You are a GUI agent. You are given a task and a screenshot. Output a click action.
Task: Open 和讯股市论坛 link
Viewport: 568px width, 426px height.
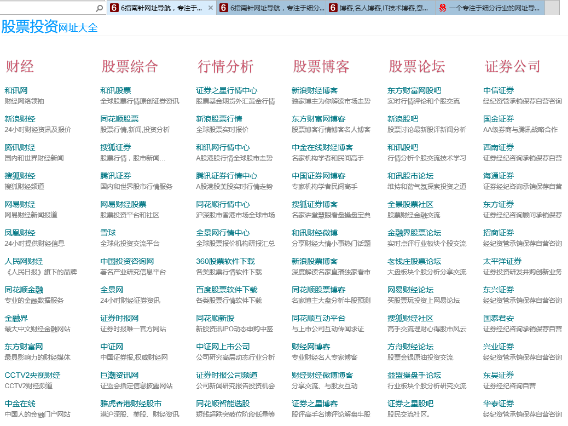tap(410, 176)
